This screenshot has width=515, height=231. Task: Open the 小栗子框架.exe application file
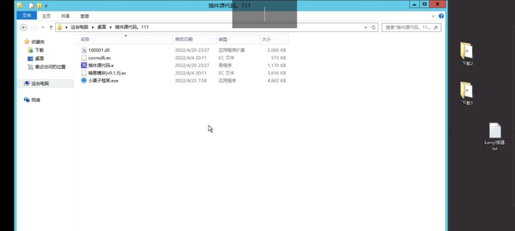(103, 81)
